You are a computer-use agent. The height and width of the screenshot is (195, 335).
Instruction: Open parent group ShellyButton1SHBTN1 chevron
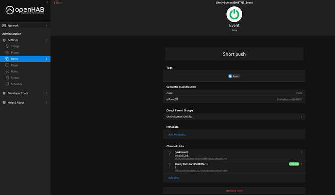click(301, 117)
